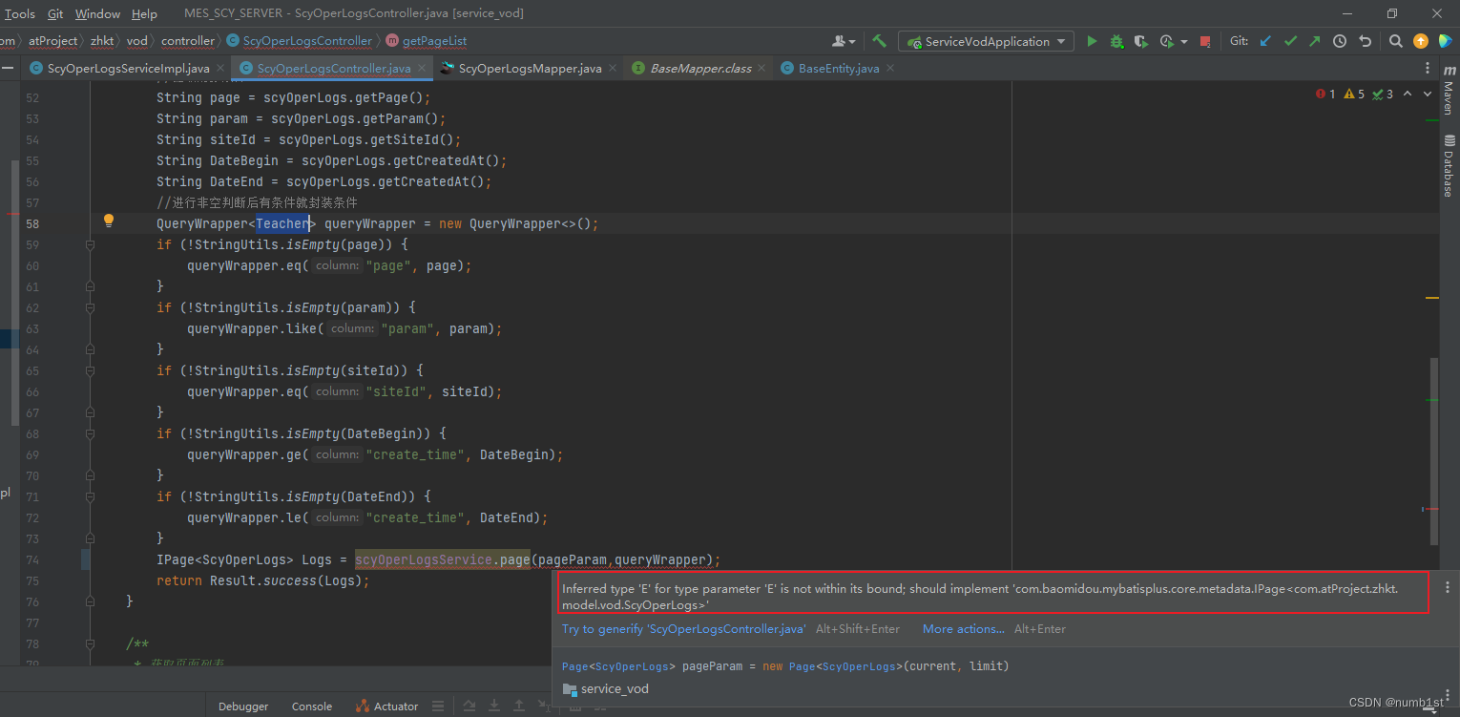Image resolution: width=1460 pixels, height=717 pixels.
Task: Click debugger threads layout icon next to Actuator
Action: click(x=438, y=706)
